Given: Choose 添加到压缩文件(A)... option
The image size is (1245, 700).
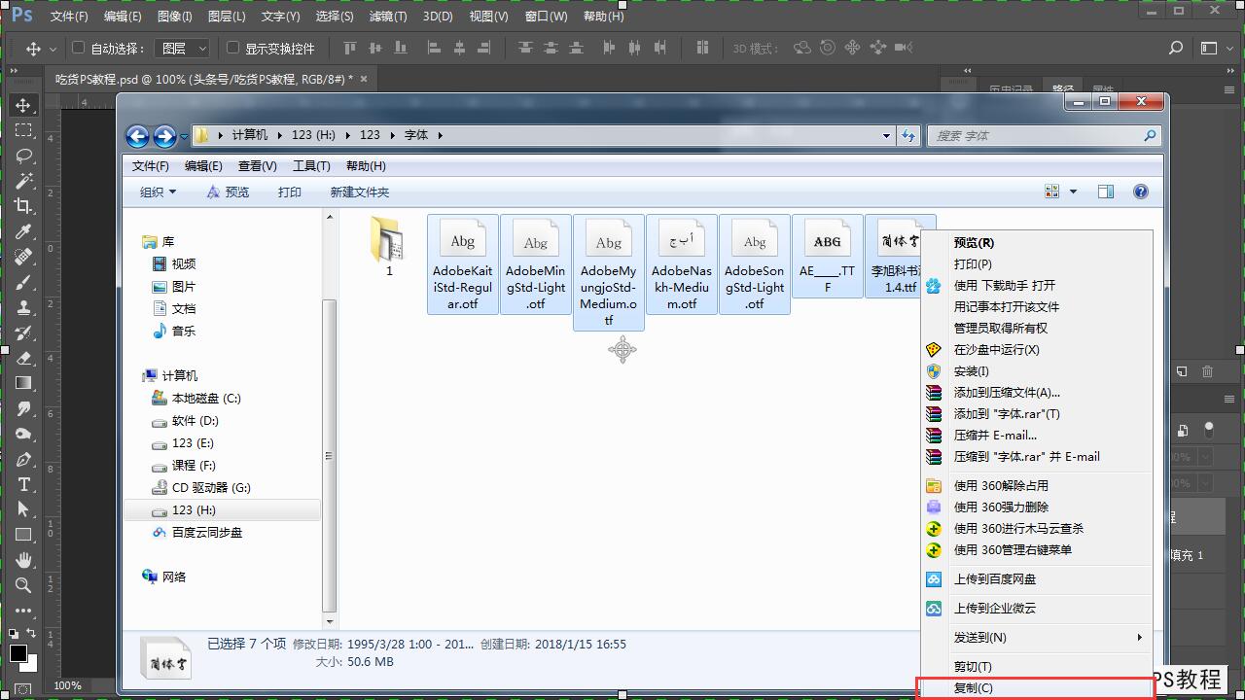Looking at the screenshot, I should click(x=1037, y=392).
